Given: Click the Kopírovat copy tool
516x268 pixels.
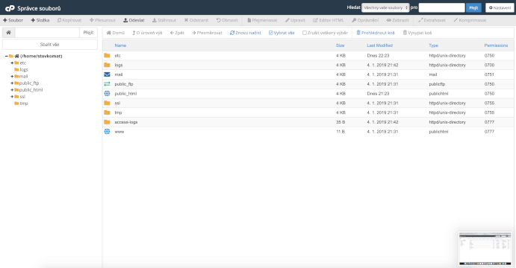Looking at the screenshot, I should coord(69,20).
